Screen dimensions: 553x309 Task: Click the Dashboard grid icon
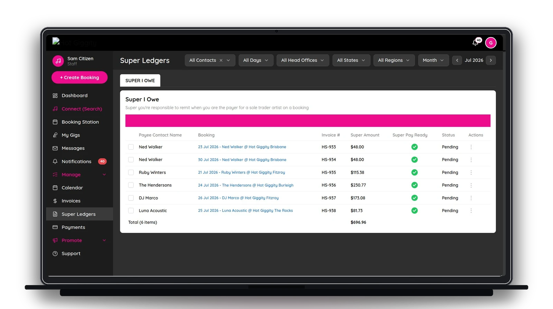[x=55, y=96]
